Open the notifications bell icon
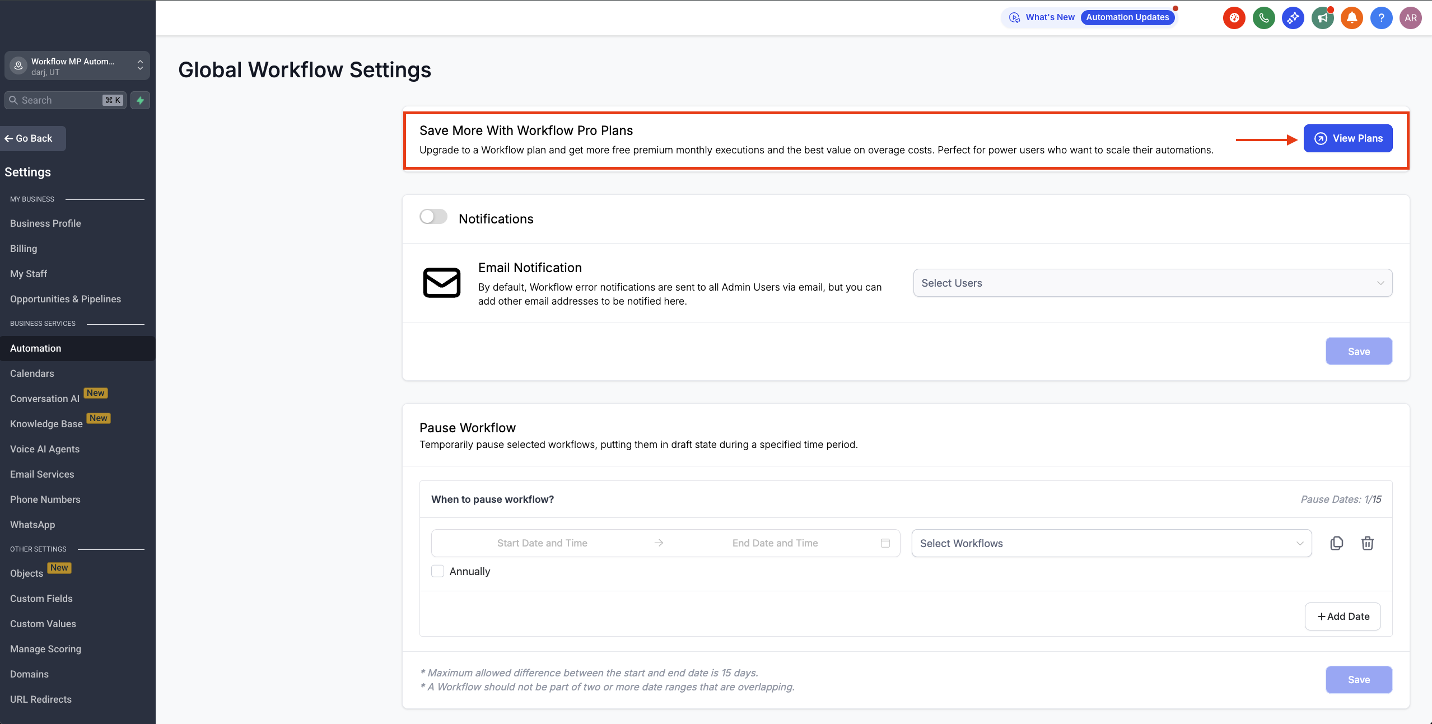 click(x=1351, y=18)
